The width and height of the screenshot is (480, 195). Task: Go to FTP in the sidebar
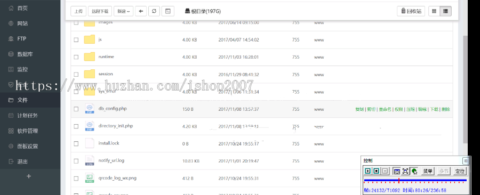point(30,38)
